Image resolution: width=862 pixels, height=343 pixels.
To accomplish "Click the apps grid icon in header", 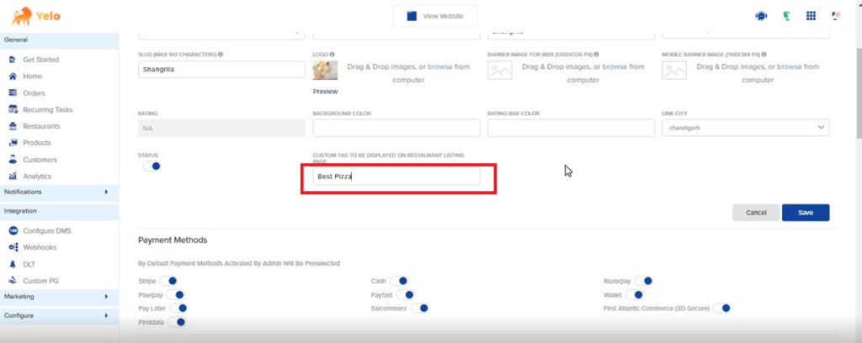I will [811, 16].
